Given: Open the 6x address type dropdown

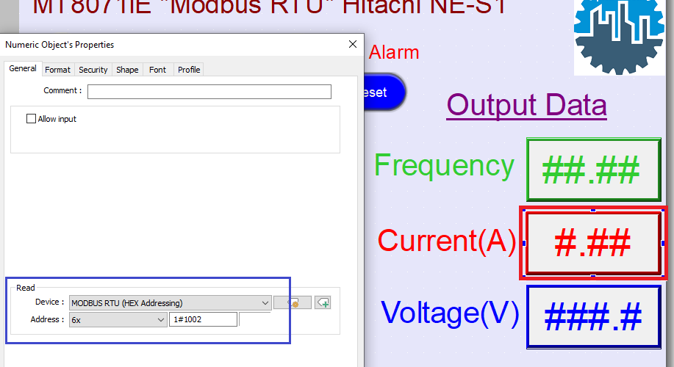Looking at the screenshot, I should [118, 320].
